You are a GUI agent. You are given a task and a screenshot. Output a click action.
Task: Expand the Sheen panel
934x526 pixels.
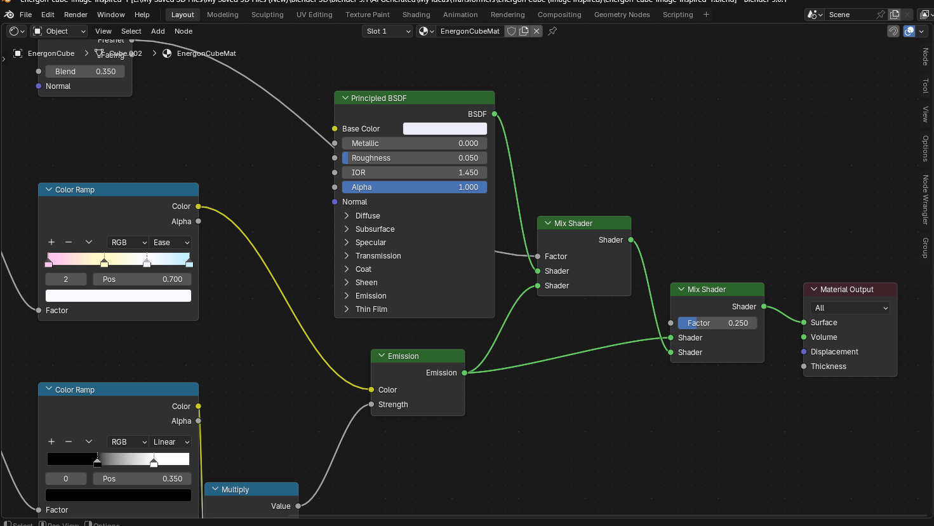click(x=347, y=283)
